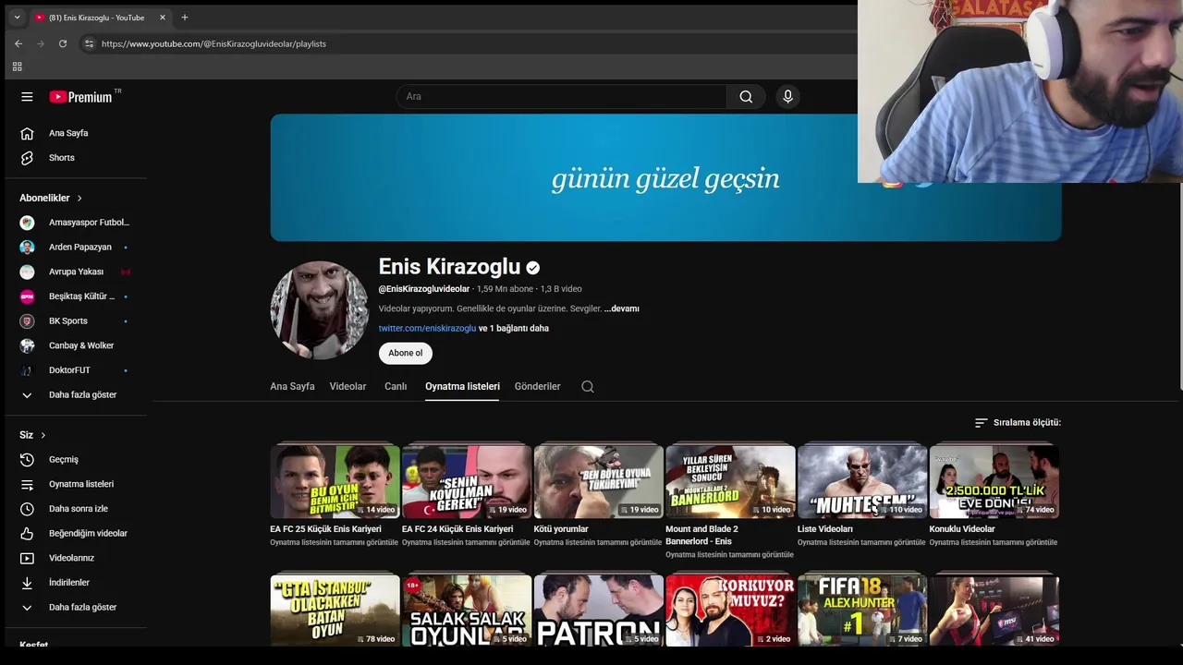The width and height of the screenshot is (1183, 665).
Task: Reload the page
Action: click(63, 43)
